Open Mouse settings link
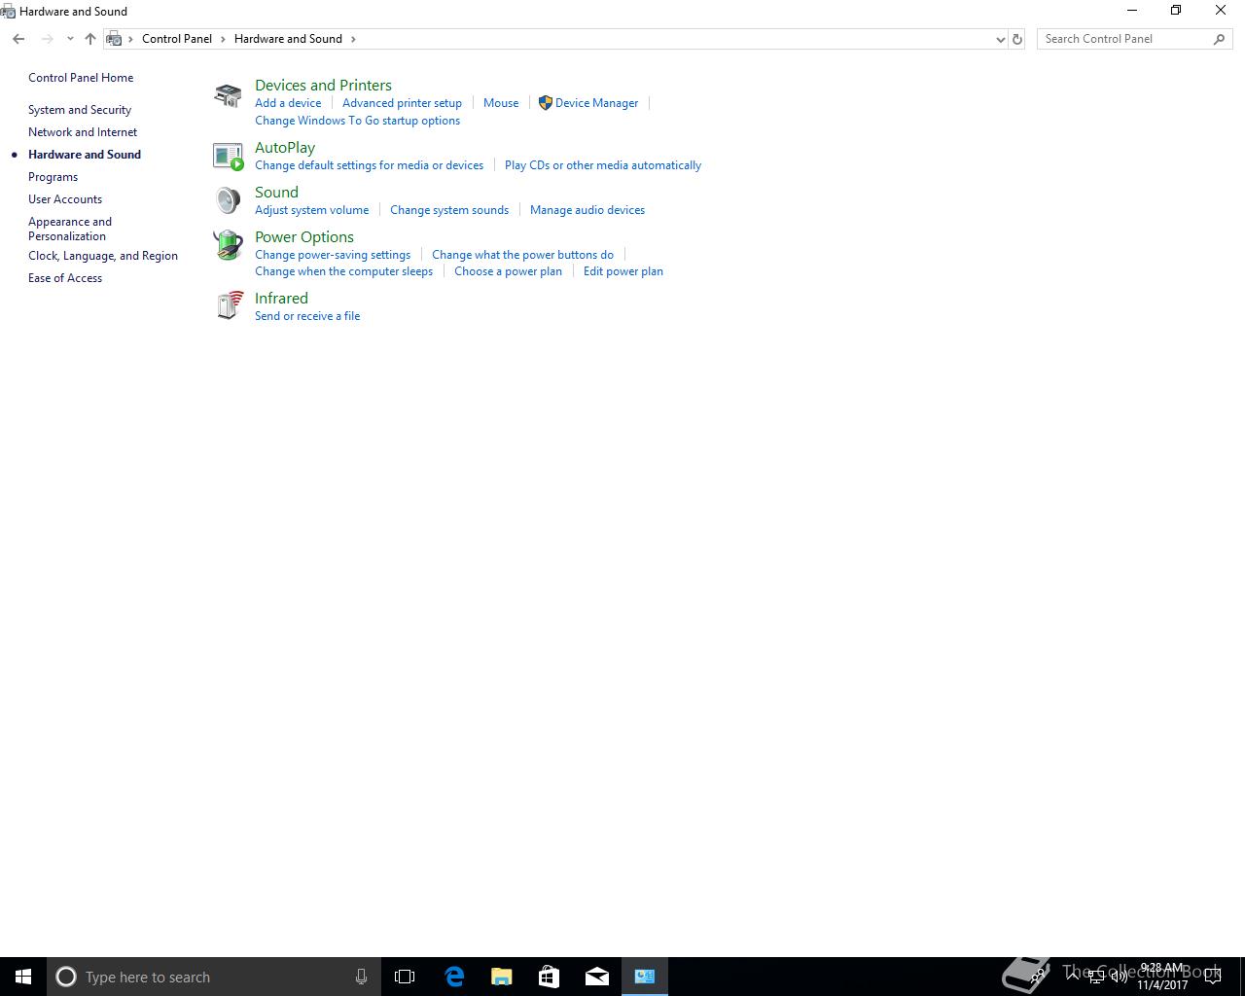 (x=501, y=103)
